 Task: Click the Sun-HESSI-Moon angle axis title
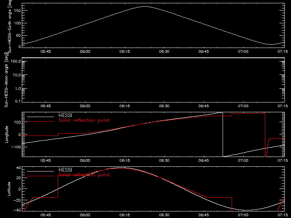pos(6,80)
